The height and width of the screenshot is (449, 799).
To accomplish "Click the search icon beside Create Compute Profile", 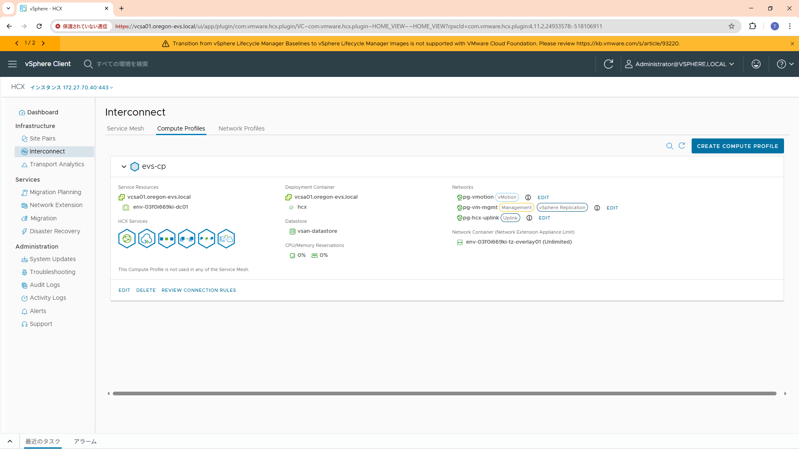I will (x=670, y=146).
